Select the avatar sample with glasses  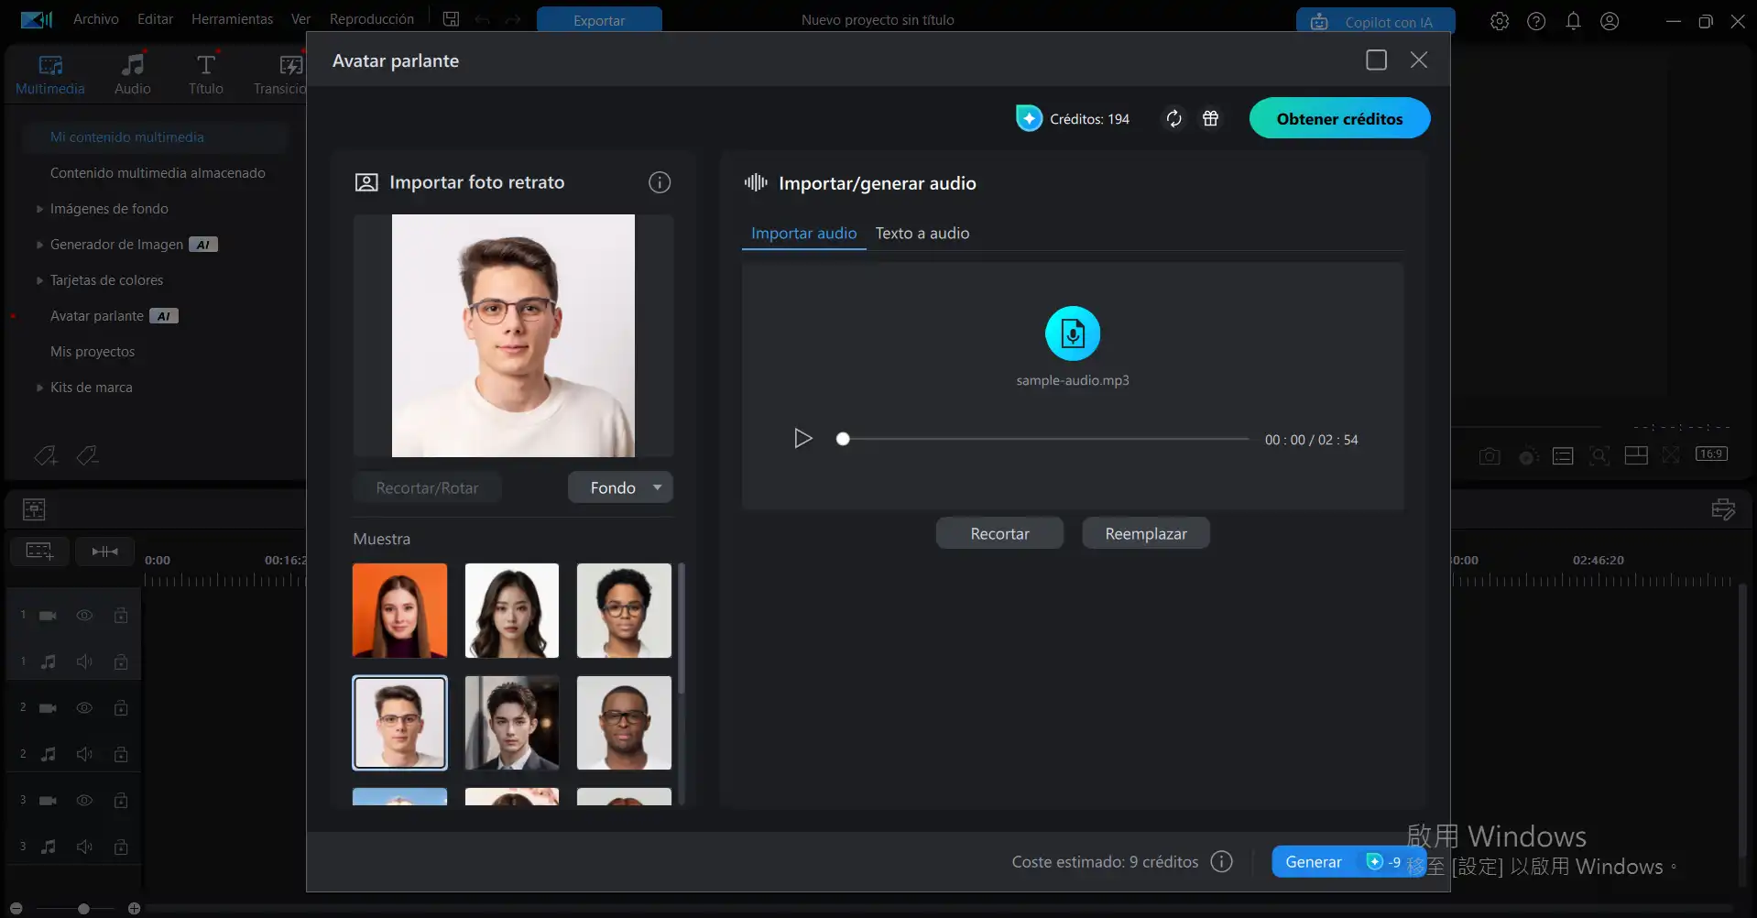(x=399, y=722)
